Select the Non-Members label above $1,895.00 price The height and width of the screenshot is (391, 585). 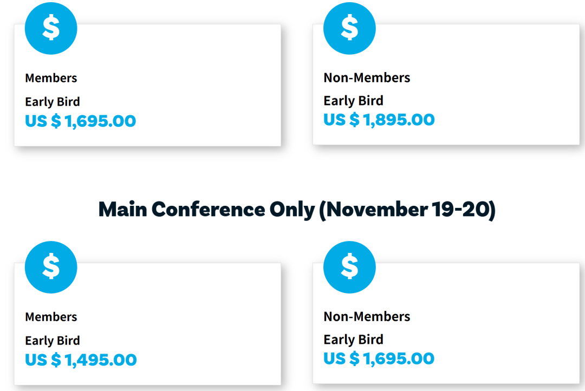(367, 78)
